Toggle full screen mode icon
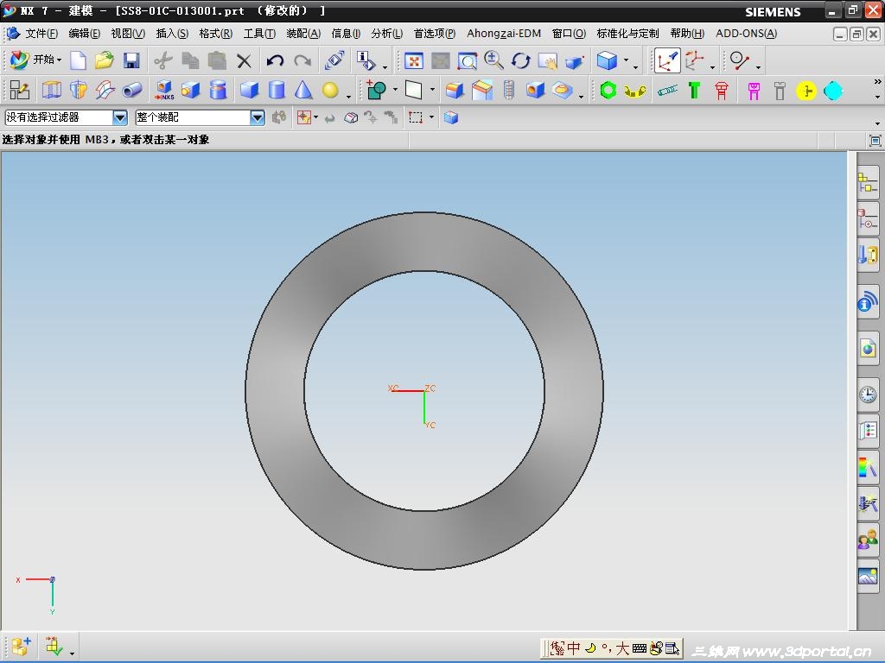 pyautogui.click(x=875, y=141)
